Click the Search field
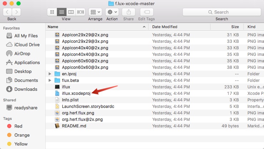264x149 pixels. pos(221,12)
